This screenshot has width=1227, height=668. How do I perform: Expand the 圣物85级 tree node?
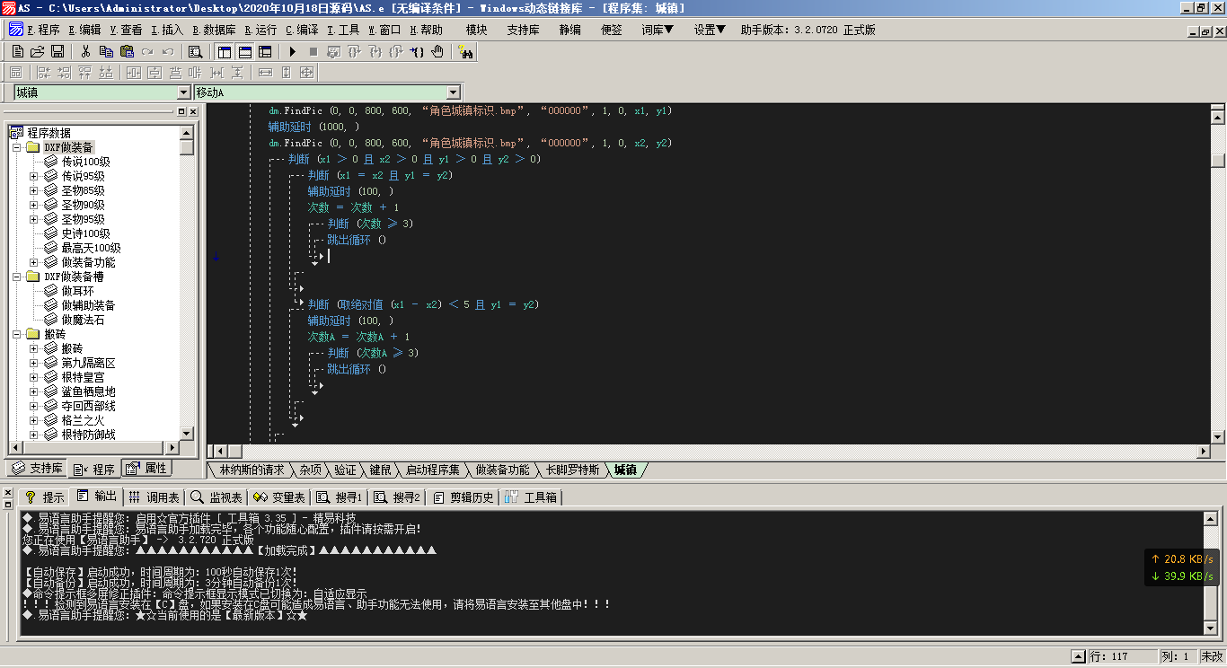pyautogui.click(x=33, y=190)
